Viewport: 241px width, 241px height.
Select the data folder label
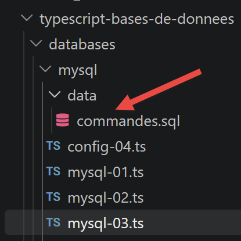[x=82, y=95]
